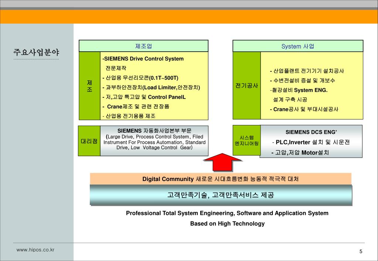Click the 과부하안전장치(Load Limiter) line
378x261 pixels.
pos(151,88)
